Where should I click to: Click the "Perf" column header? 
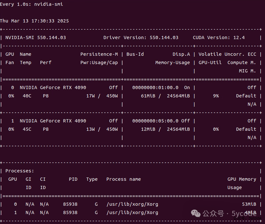(x=46, y=62)
